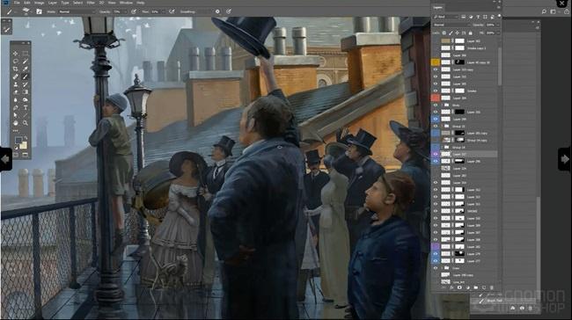This screenshot has height=320, width=572.
Task: Select the Rectangular Marquee tool
Action: click(26, 54)
